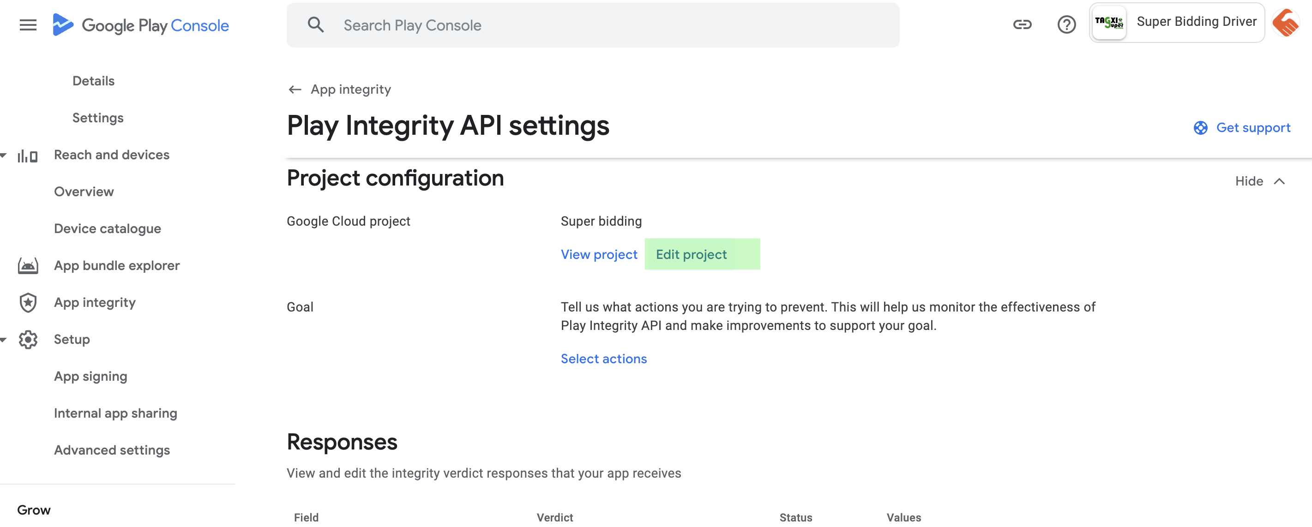Click the Super Bidding Driver app icon
1312x527 pixels.
[1109, 23]
